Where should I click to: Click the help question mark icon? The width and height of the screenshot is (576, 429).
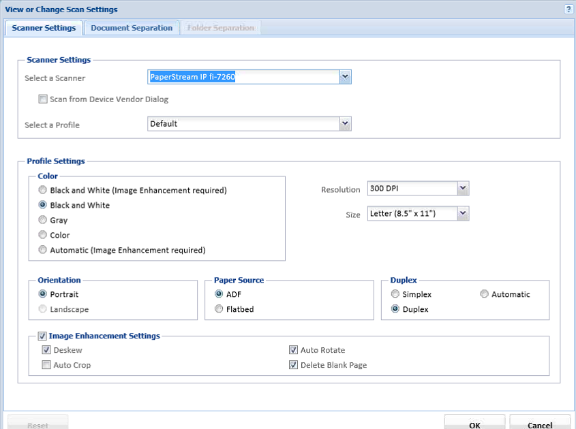click(x=568, y=10)
